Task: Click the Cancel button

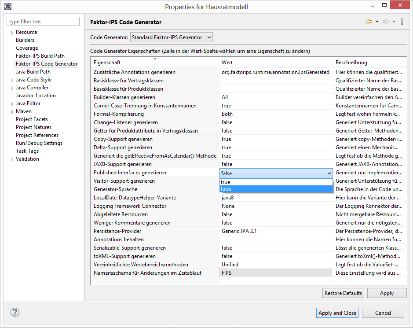Action: [x=383, y=313]
